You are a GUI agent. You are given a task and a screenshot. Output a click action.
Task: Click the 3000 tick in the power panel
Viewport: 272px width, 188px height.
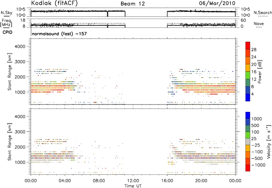[x=20, y=62]
